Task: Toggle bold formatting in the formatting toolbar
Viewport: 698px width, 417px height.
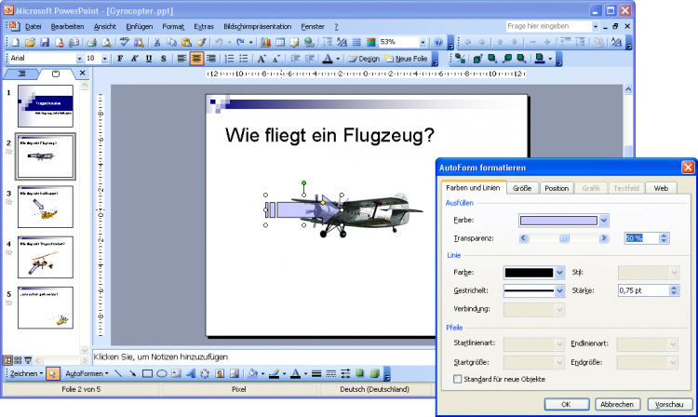Action: click(120, 59)
